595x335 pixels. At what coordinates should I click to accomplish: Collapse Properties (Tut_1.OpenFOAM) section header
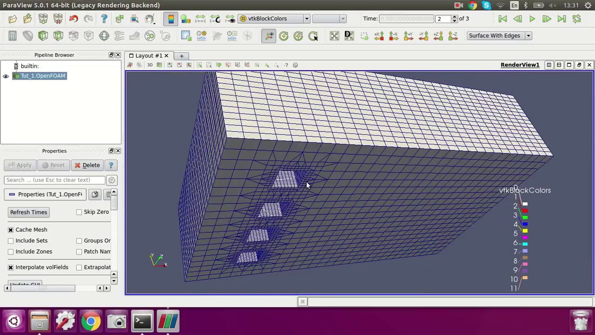[x=46, y=194]
